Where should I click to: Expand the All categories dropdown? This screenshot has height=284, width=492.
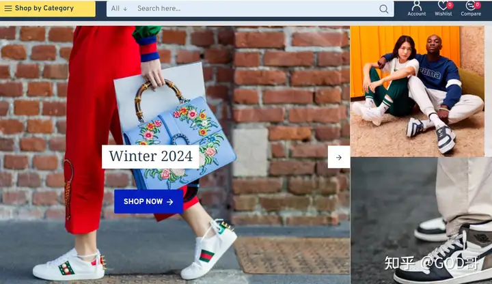pyautogui.click(x=119, y=8)
